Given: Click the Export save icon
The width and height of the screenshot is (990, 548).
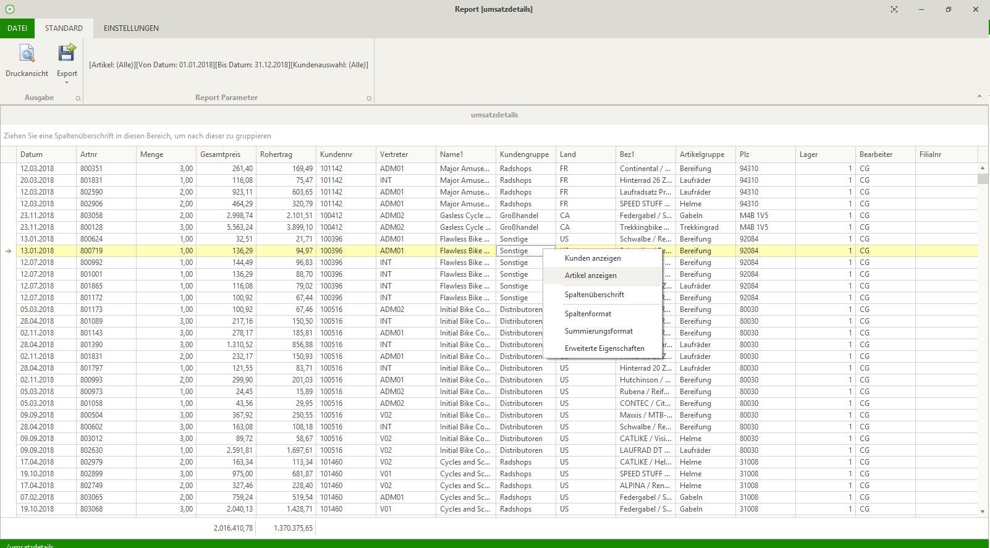Looking at the screenshot, I should (x=67, y=54).
